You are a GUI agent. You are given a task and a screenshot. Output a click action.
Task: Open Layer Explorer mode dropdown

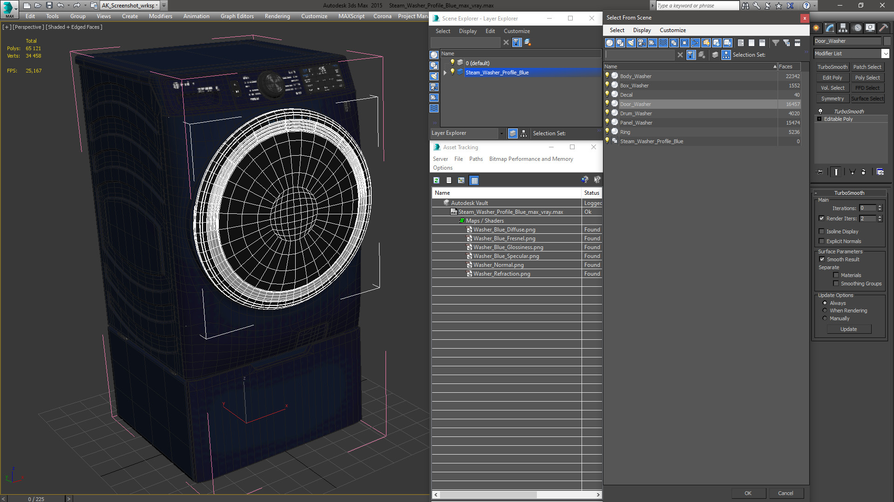tap(501, 133)
